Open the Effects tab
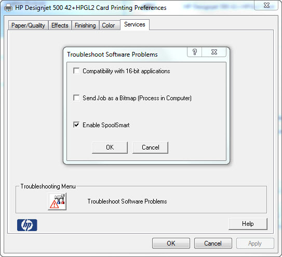 60,25
